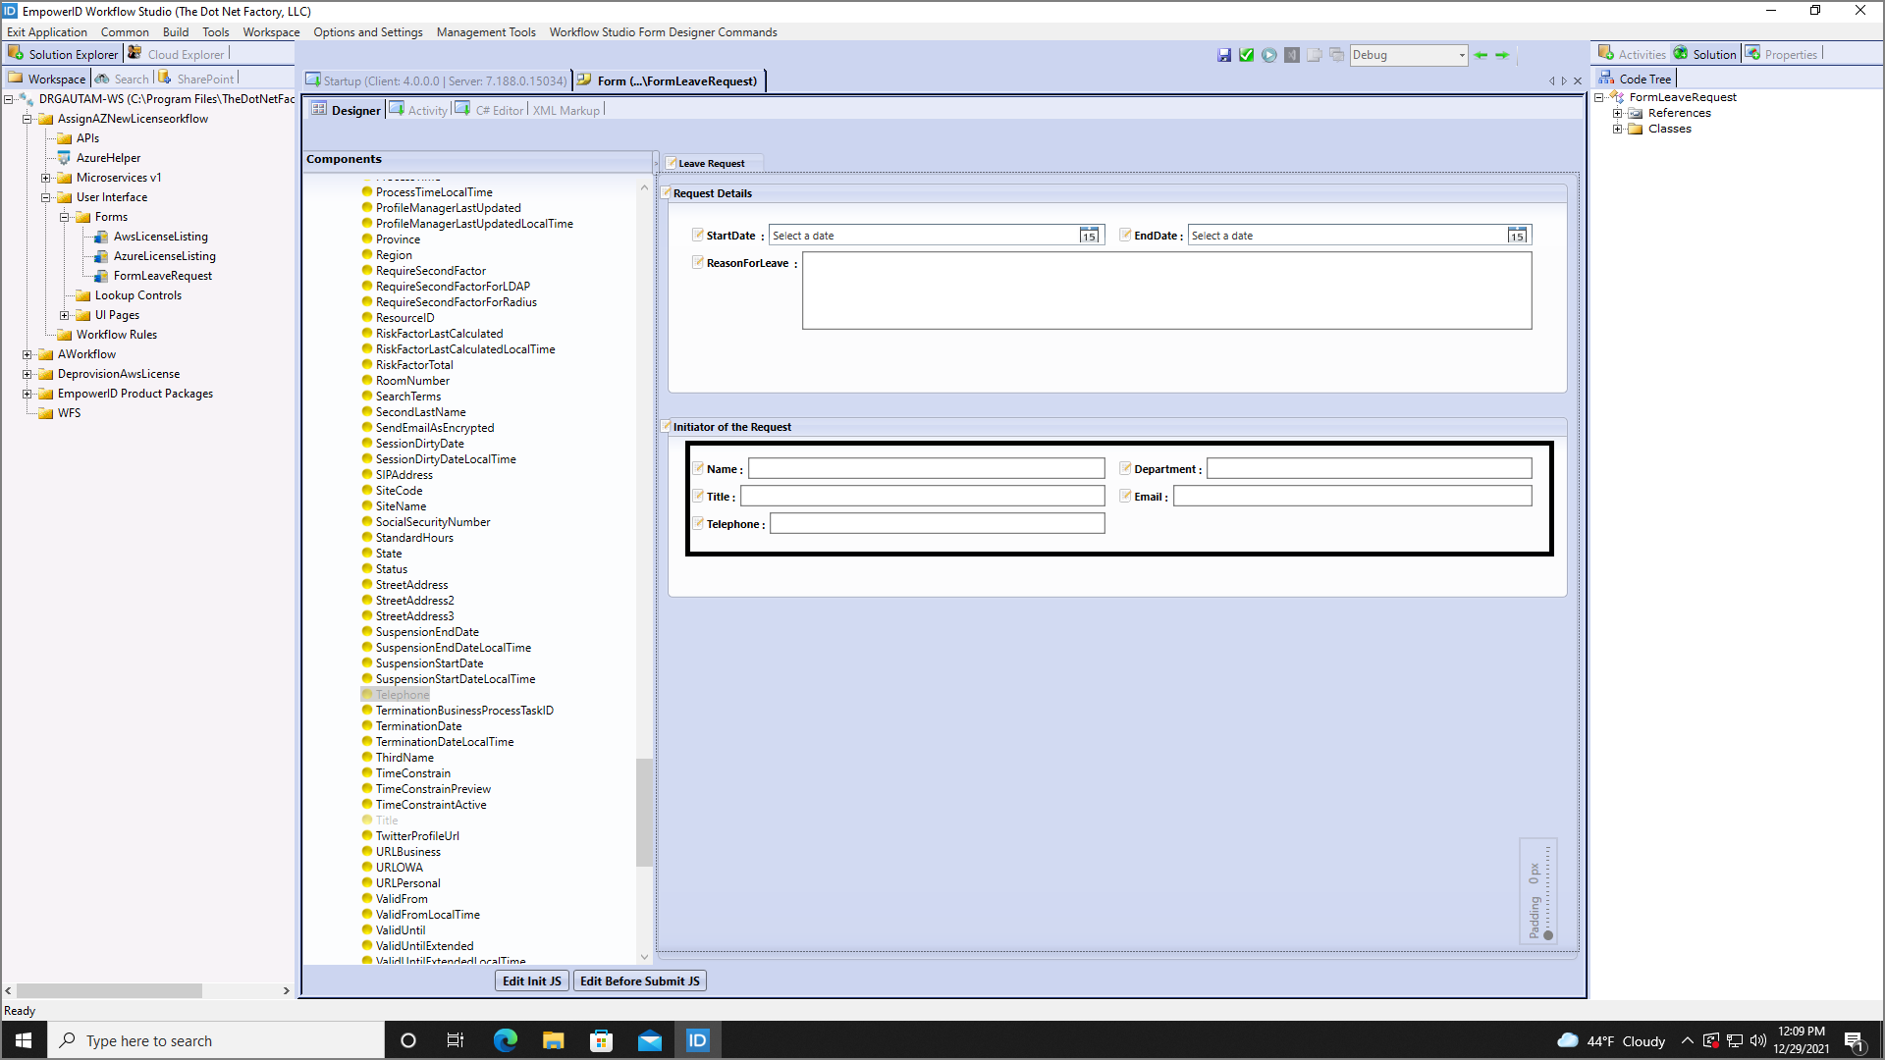Expand the References node in Code Tree

point(1617,113)
